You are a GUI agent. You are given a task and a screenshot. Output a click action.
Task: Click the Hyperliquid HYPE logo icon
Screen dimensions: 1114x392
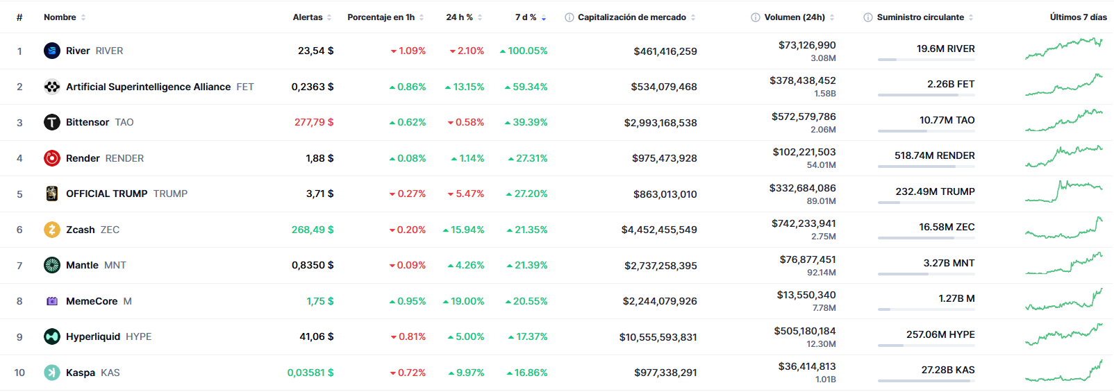[52, 336]
